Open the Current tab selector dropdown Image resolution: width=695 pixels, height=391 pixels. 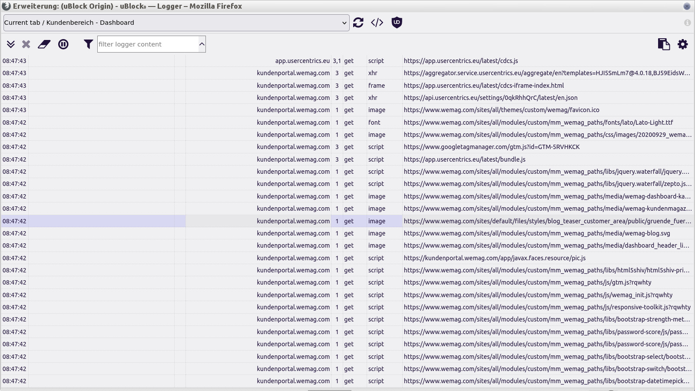(176, 23)
